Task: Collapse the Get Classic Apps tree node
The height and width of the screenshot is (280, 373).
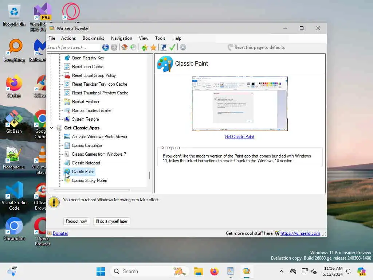Action: (51, 128)
